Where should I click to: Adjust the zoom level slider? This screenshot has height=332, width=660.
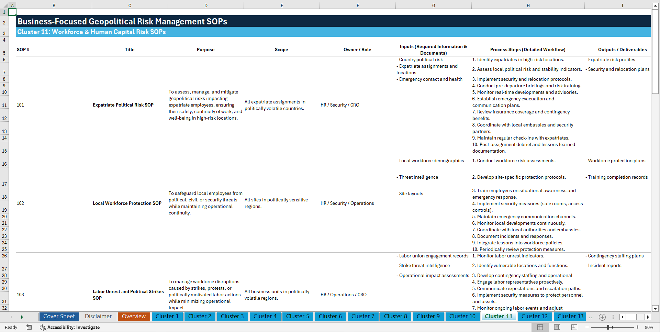pyautogui.click(x=609, y=327)
